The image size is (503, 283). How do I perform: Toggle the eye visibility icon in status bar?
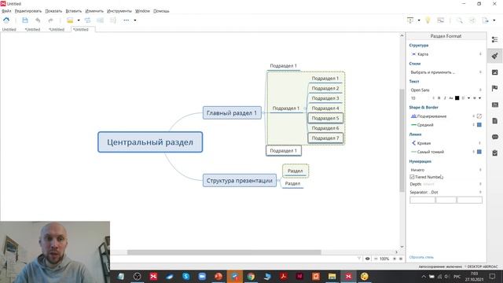coord(368,259)
